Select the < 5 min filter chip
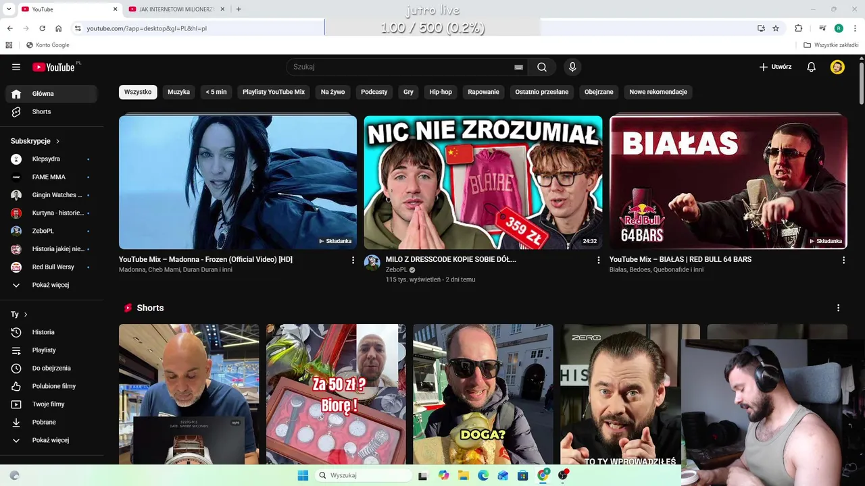The width and height of the screenshot is (865, 486). click(x=216, y=92)
